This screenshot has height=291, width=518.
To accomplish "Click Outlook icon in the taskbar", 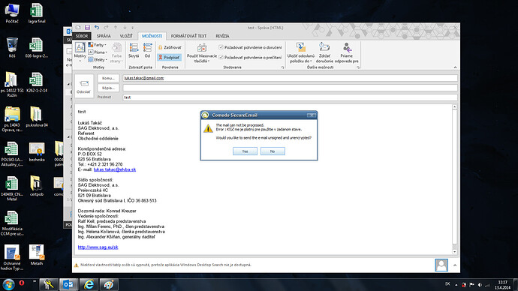I will click(x=68, y=284).
